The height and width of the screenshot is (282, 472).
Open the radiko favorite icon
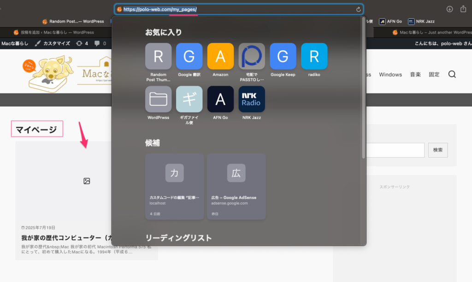[314, 56]
